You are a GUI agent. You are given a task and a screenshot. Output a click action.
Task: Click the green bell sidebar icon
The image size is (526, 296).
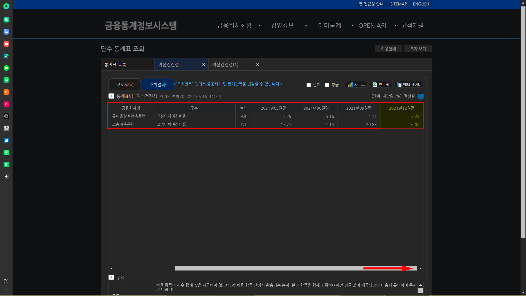[6, 20]
